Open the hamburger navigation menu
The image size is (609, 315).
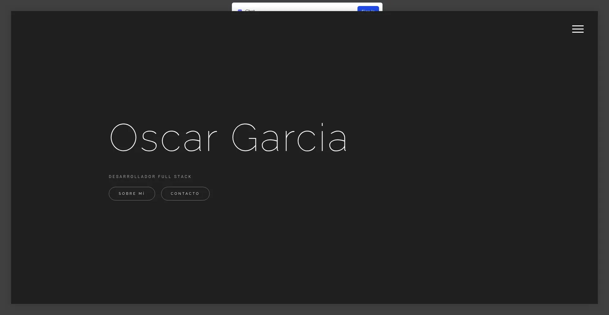click(578, 29)
